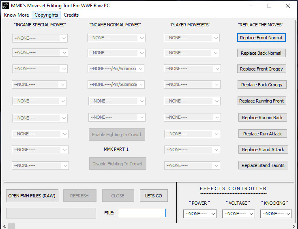Click the Replace Run Attack button
Viewport: 298px width, 229px height.
pyautogui.click(x=262, y=134)
